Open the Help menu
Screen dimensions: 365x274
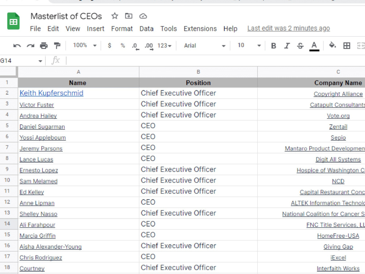[x=230, y=28]
